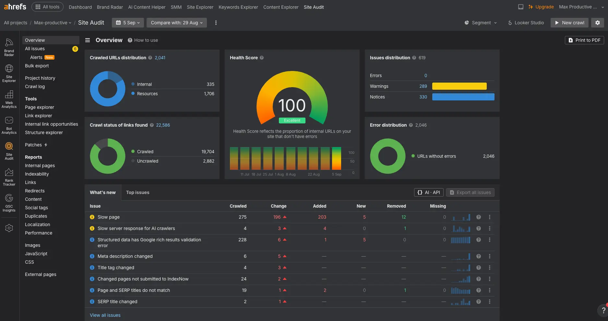
Task: Start a New crawl
Action: 569,23
